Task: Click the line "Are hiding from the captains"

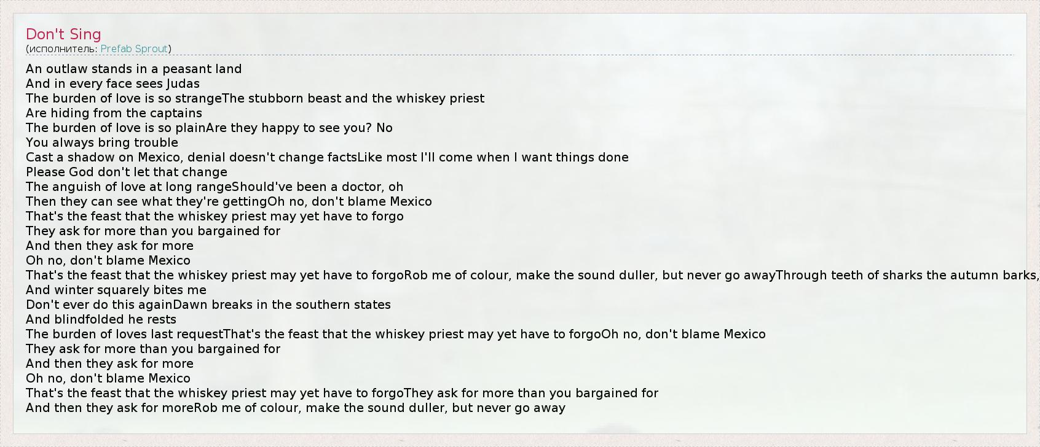Action: click(114, 113)
